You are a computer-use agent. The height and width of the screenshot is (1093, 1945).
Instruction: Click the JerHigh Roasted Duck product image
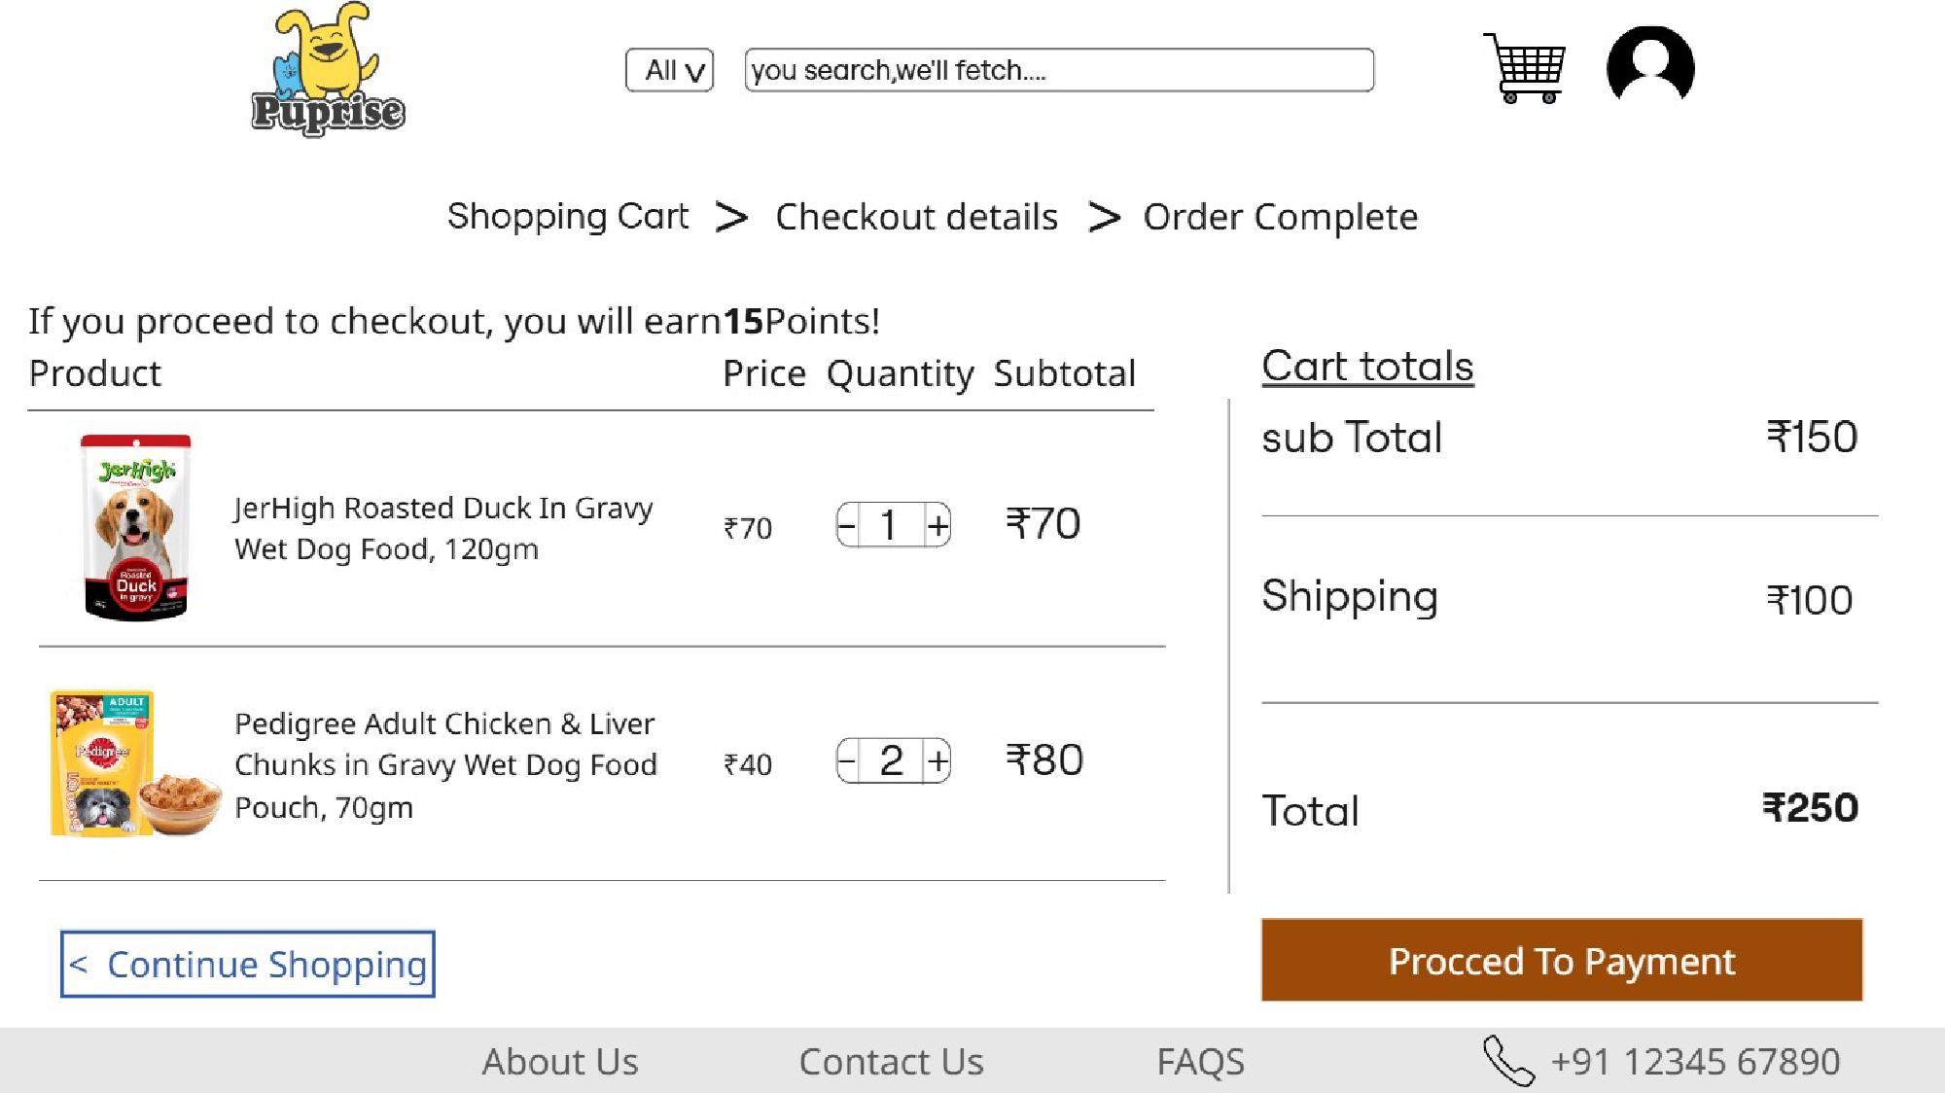(136, 526)
